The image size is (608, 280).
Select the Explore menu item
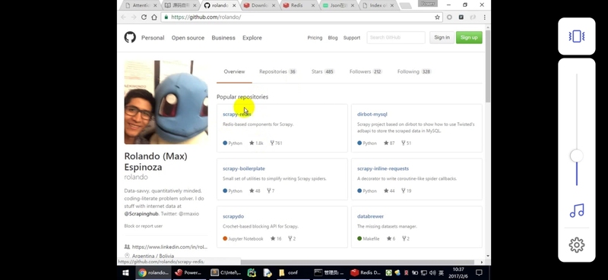coord(252,38)
